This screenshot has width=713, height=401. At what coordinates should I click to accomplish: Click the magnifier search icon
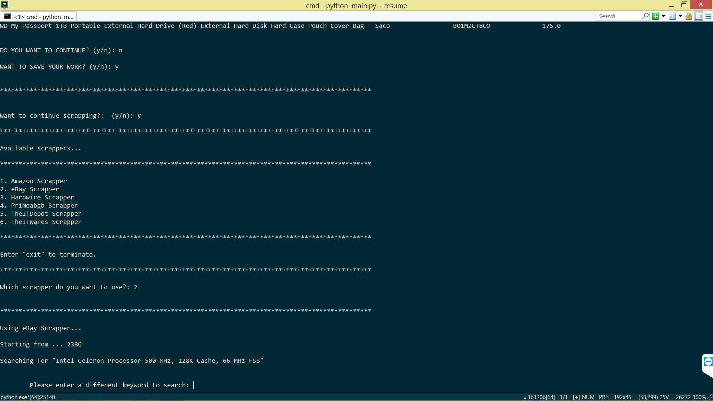point(645,16)
